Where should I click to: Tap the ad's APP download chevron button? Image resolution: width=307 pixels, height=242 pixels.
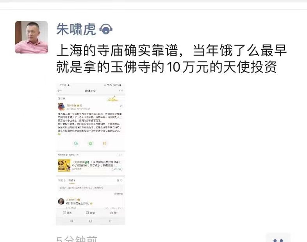coord(118,169)
